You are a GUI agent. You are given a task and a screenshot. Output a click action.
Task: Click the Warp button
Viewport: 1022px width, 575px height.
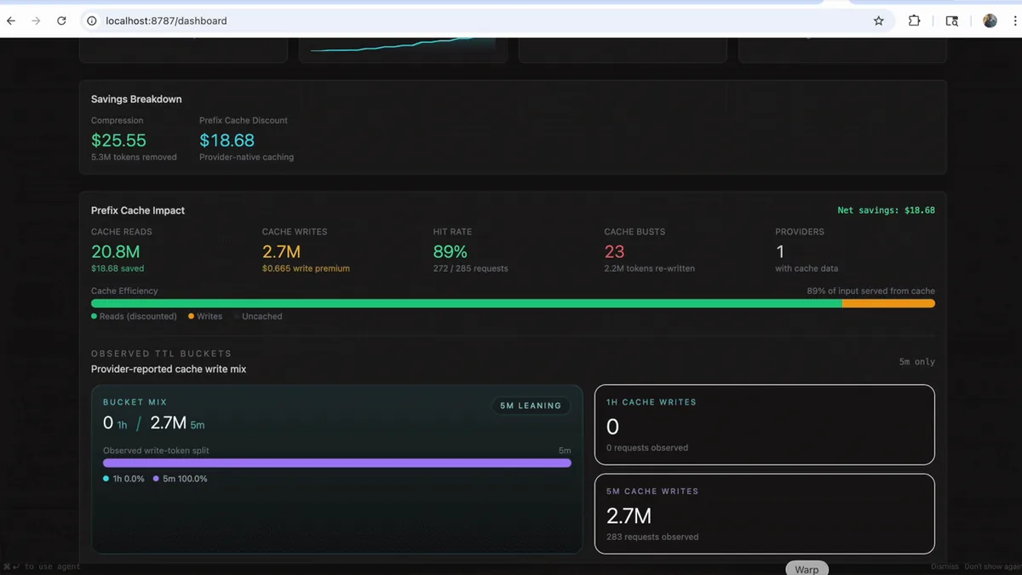(x=807, y=569)
